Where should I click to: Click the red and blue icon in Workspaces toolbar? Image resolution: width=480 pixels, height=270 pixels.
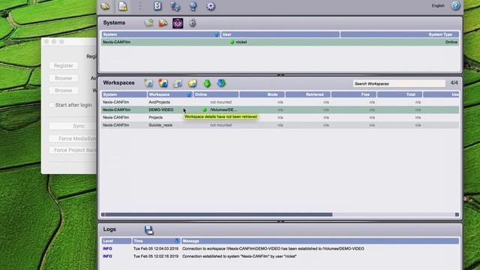click(x=163, y=83)
